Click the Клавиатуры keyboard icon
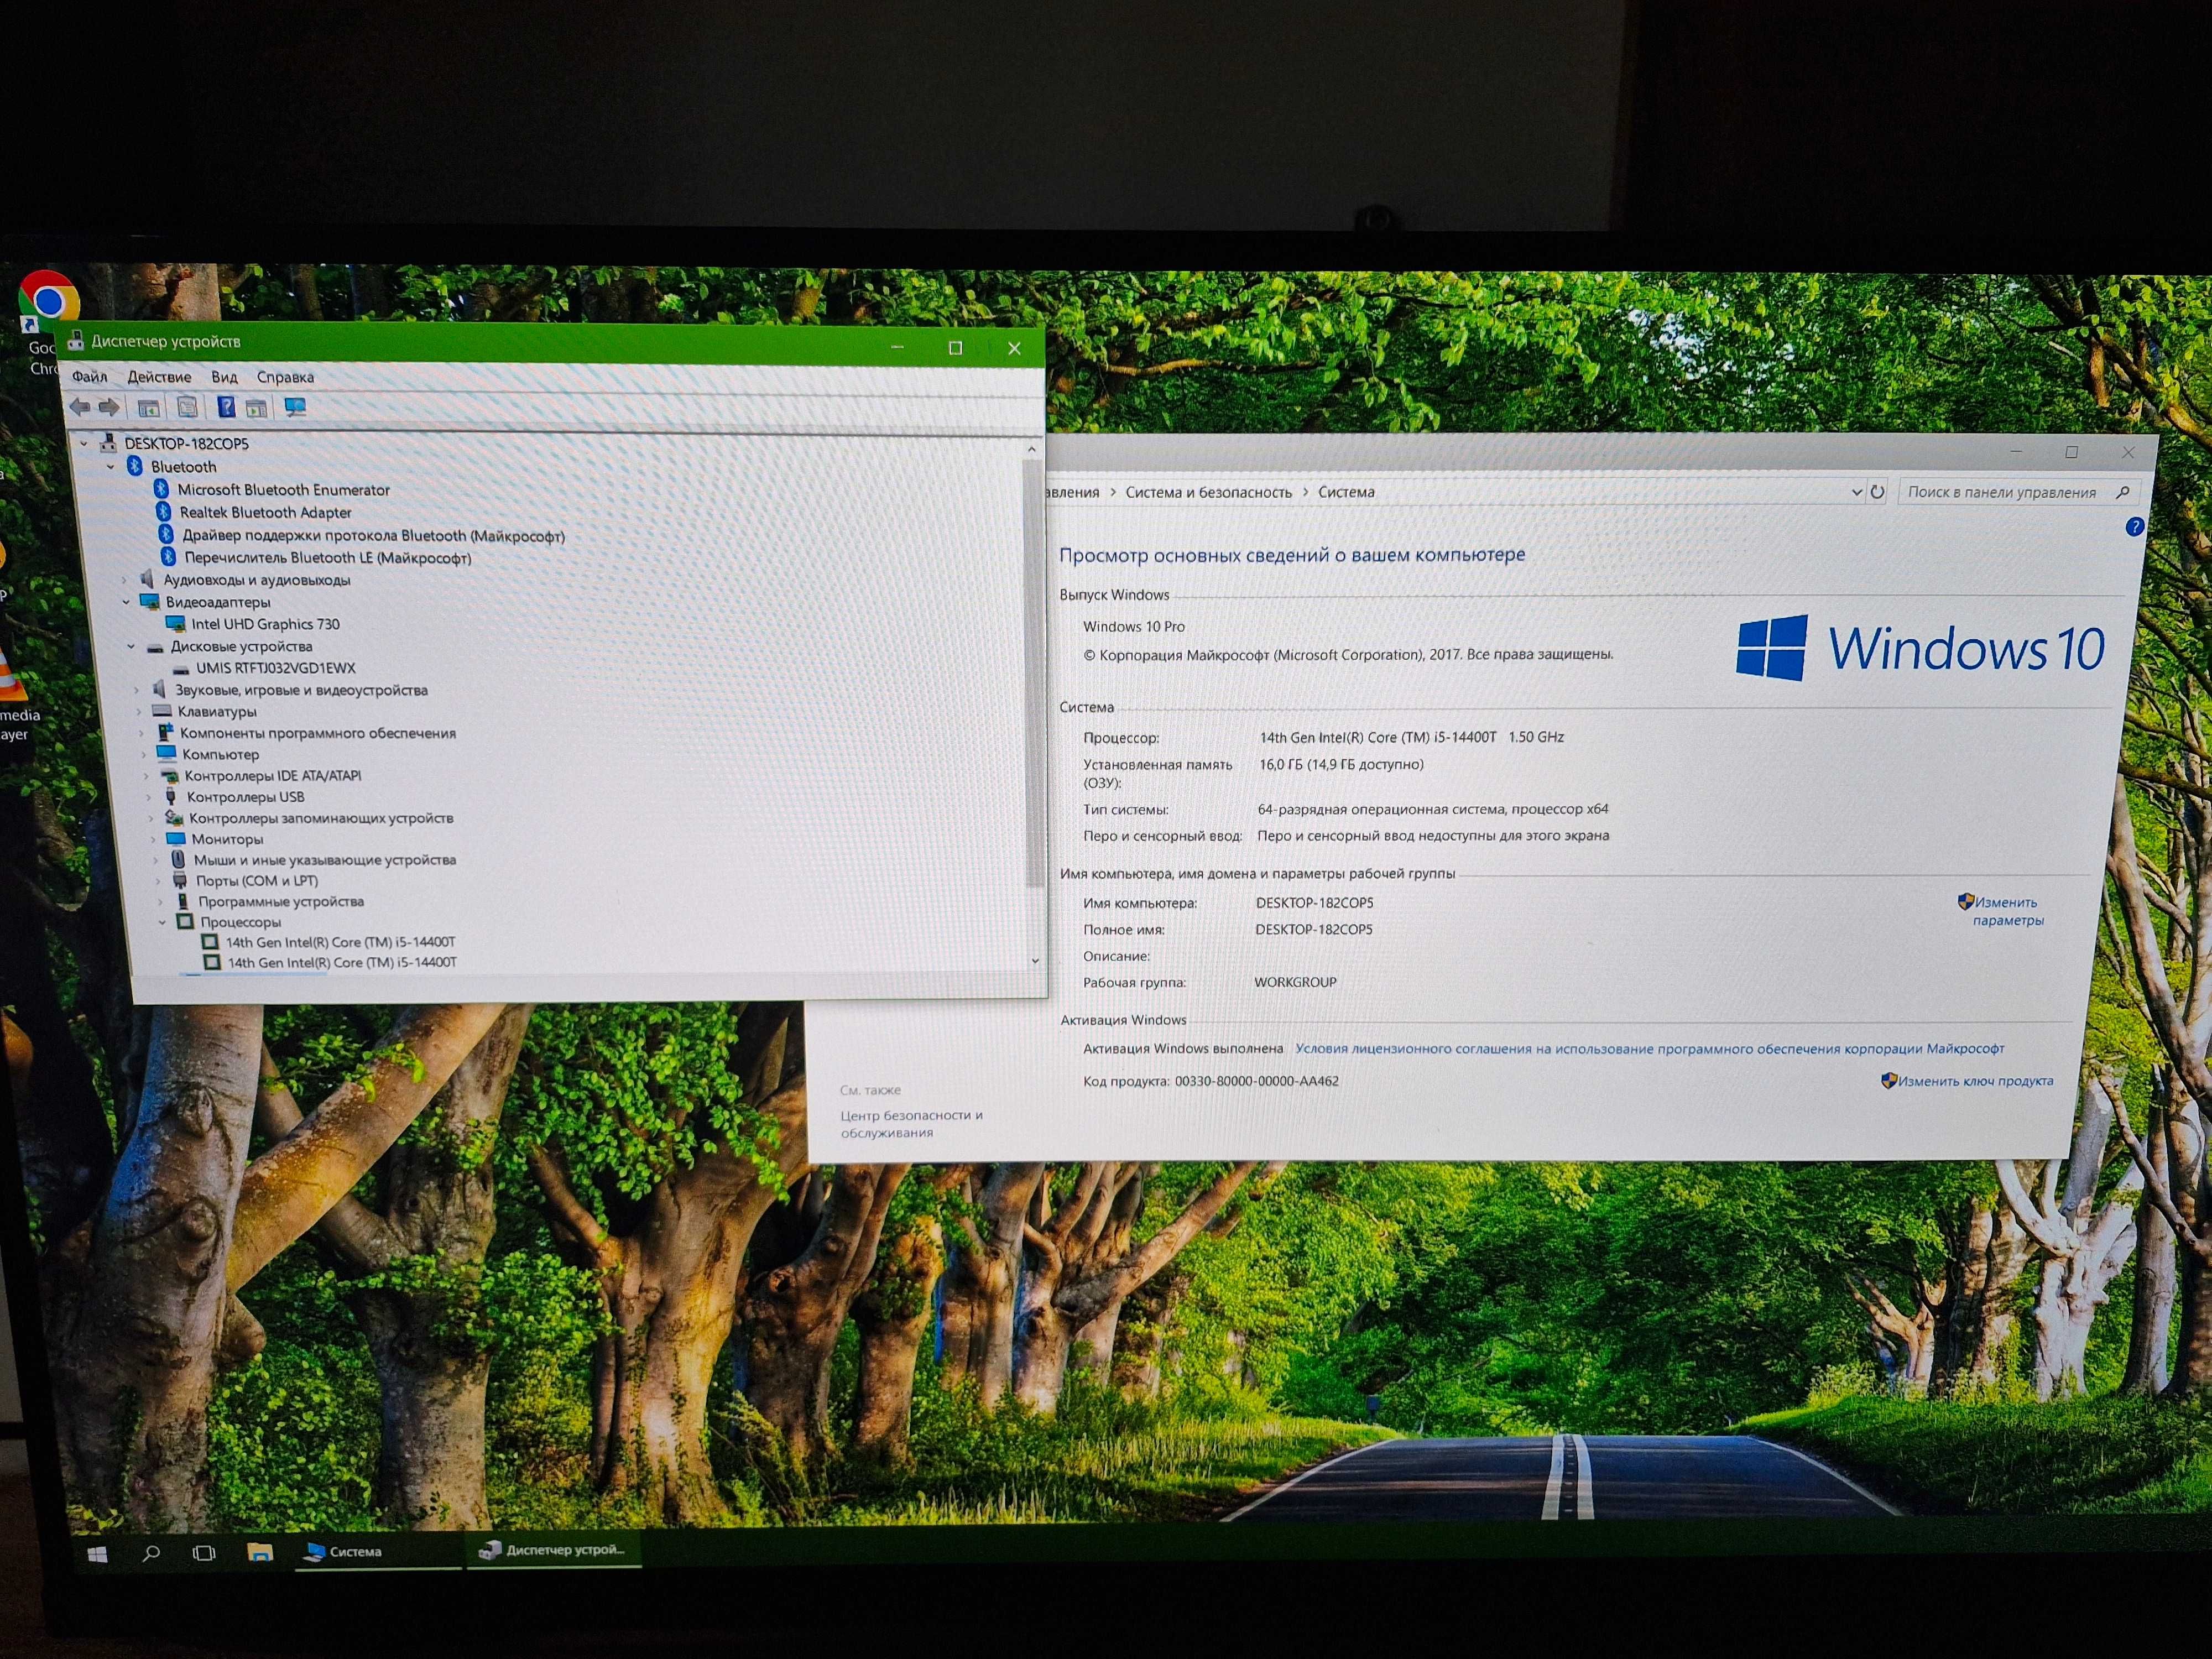 click(162, 711)
